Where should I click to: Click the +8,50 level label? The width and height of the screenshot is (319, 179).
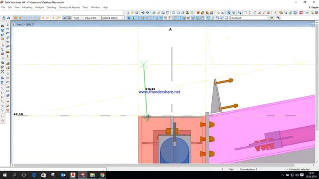18,114
